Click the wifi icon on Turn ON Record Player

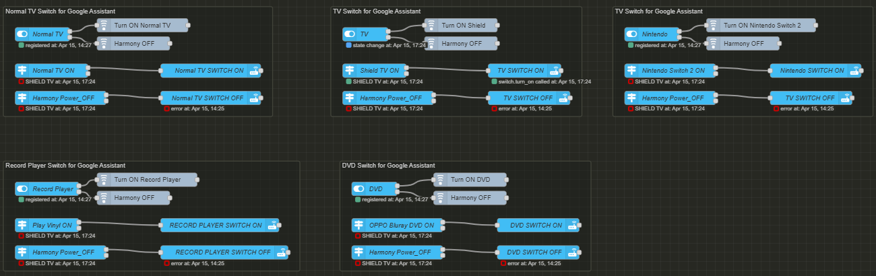point(103,180)
